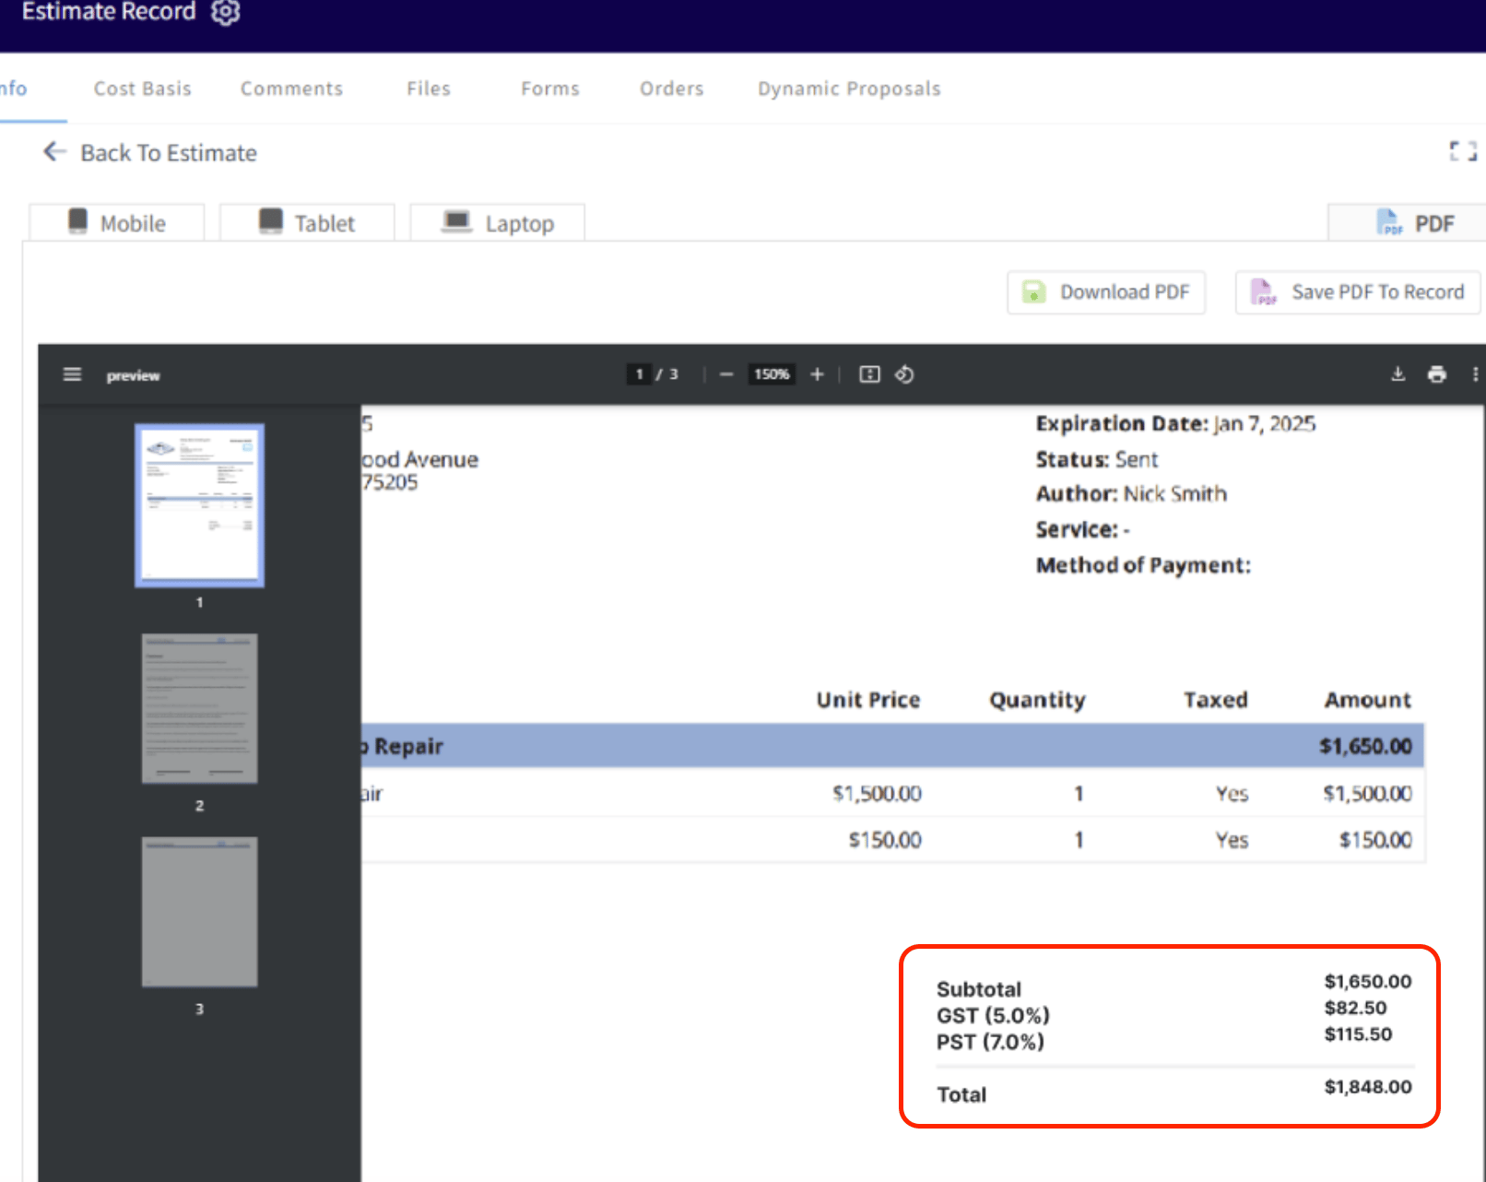1486x1182 pixels.
Task: Zoom in with plus icon
Action: tap(817, 374)
